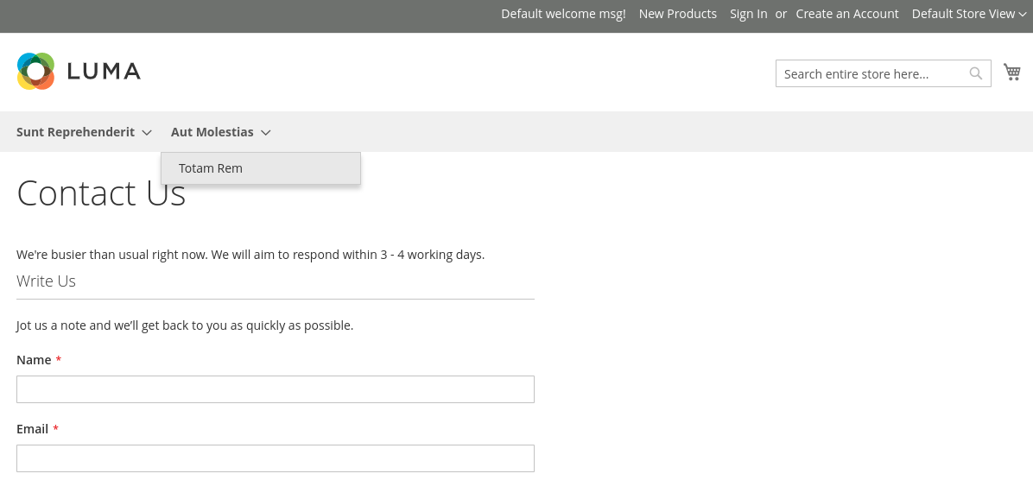Screen dimensions: 1033x480
Task: Open the shopping cart icon
Action: 1012,72
